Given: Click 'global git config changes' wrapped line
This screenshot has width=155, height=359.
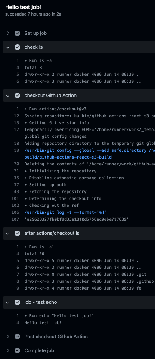Looking at the screenshot, I should (x=55, y=137).
